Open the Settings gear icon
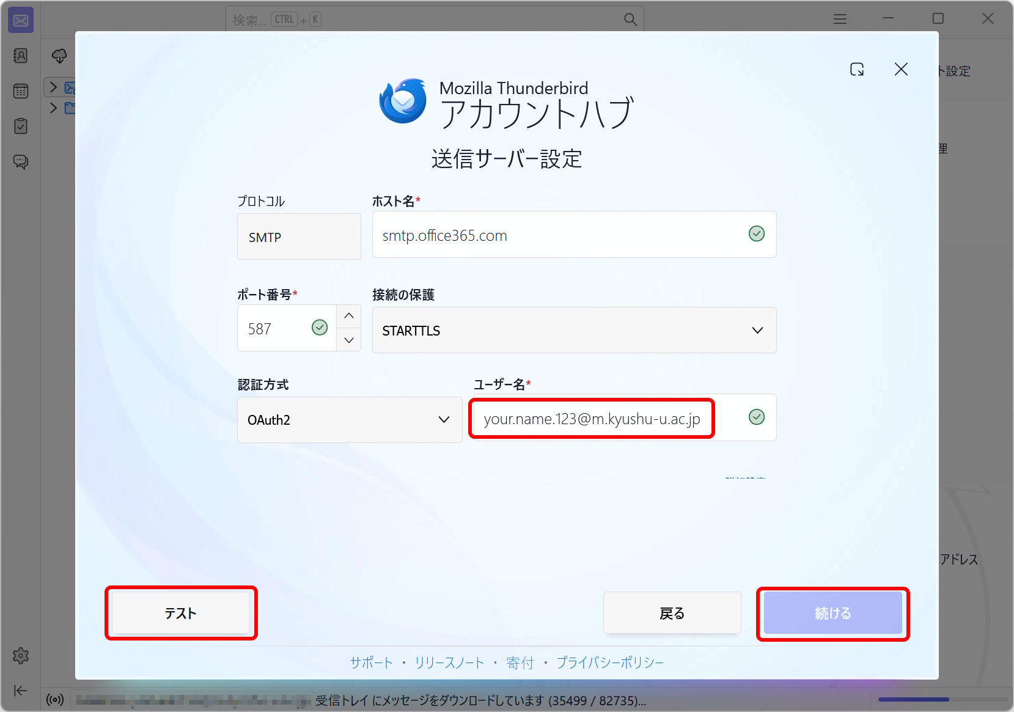1014x712 pixels. (21, 656)
